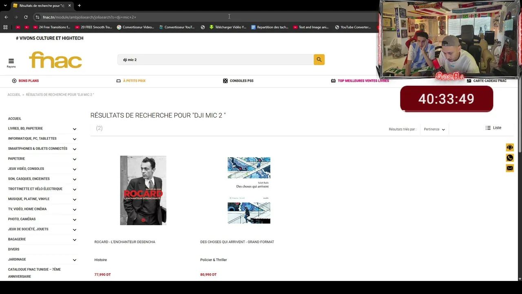Open the email envelope floating icon
Image resolution: width=522 pixels, height=294 pixels.
510,168
